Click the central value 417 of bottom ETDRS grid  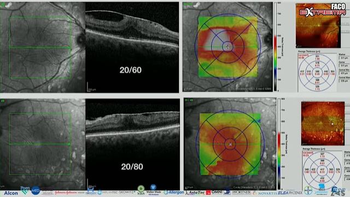322,170
